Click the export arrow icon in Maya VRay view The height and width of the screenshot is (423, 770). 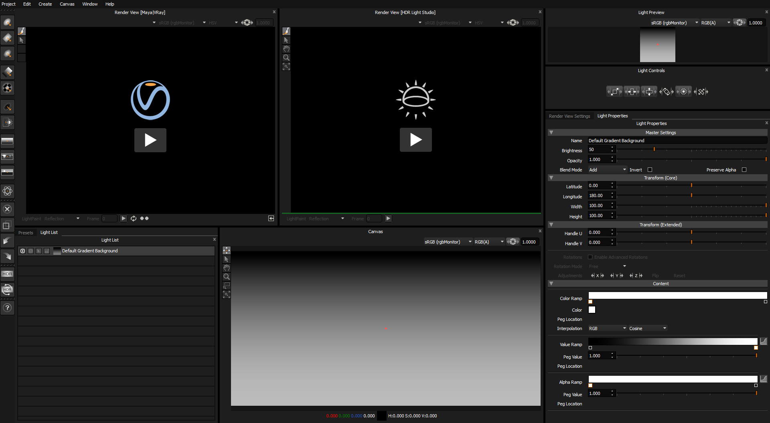coord(271,218)
